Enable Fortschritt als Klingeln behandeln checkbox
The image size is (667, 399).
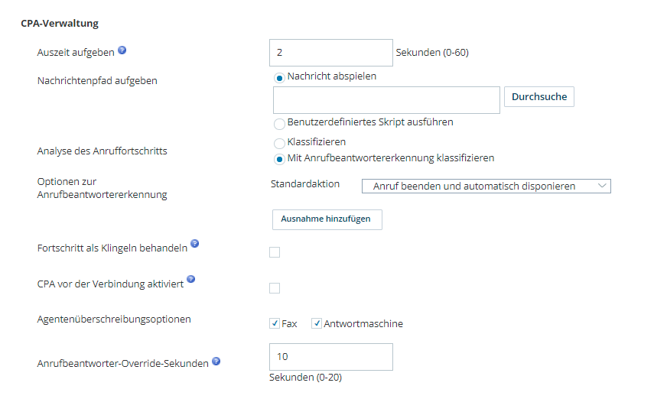click(x=275, y=252)
